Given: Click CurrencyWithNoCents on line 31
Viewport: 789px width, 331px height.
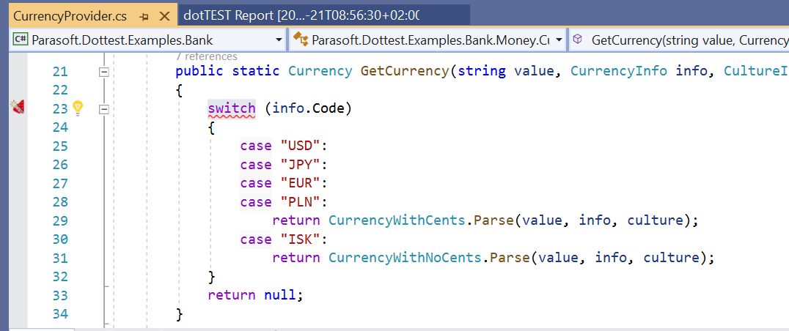Looking at the screenshot, I should [x=405, y=258].
